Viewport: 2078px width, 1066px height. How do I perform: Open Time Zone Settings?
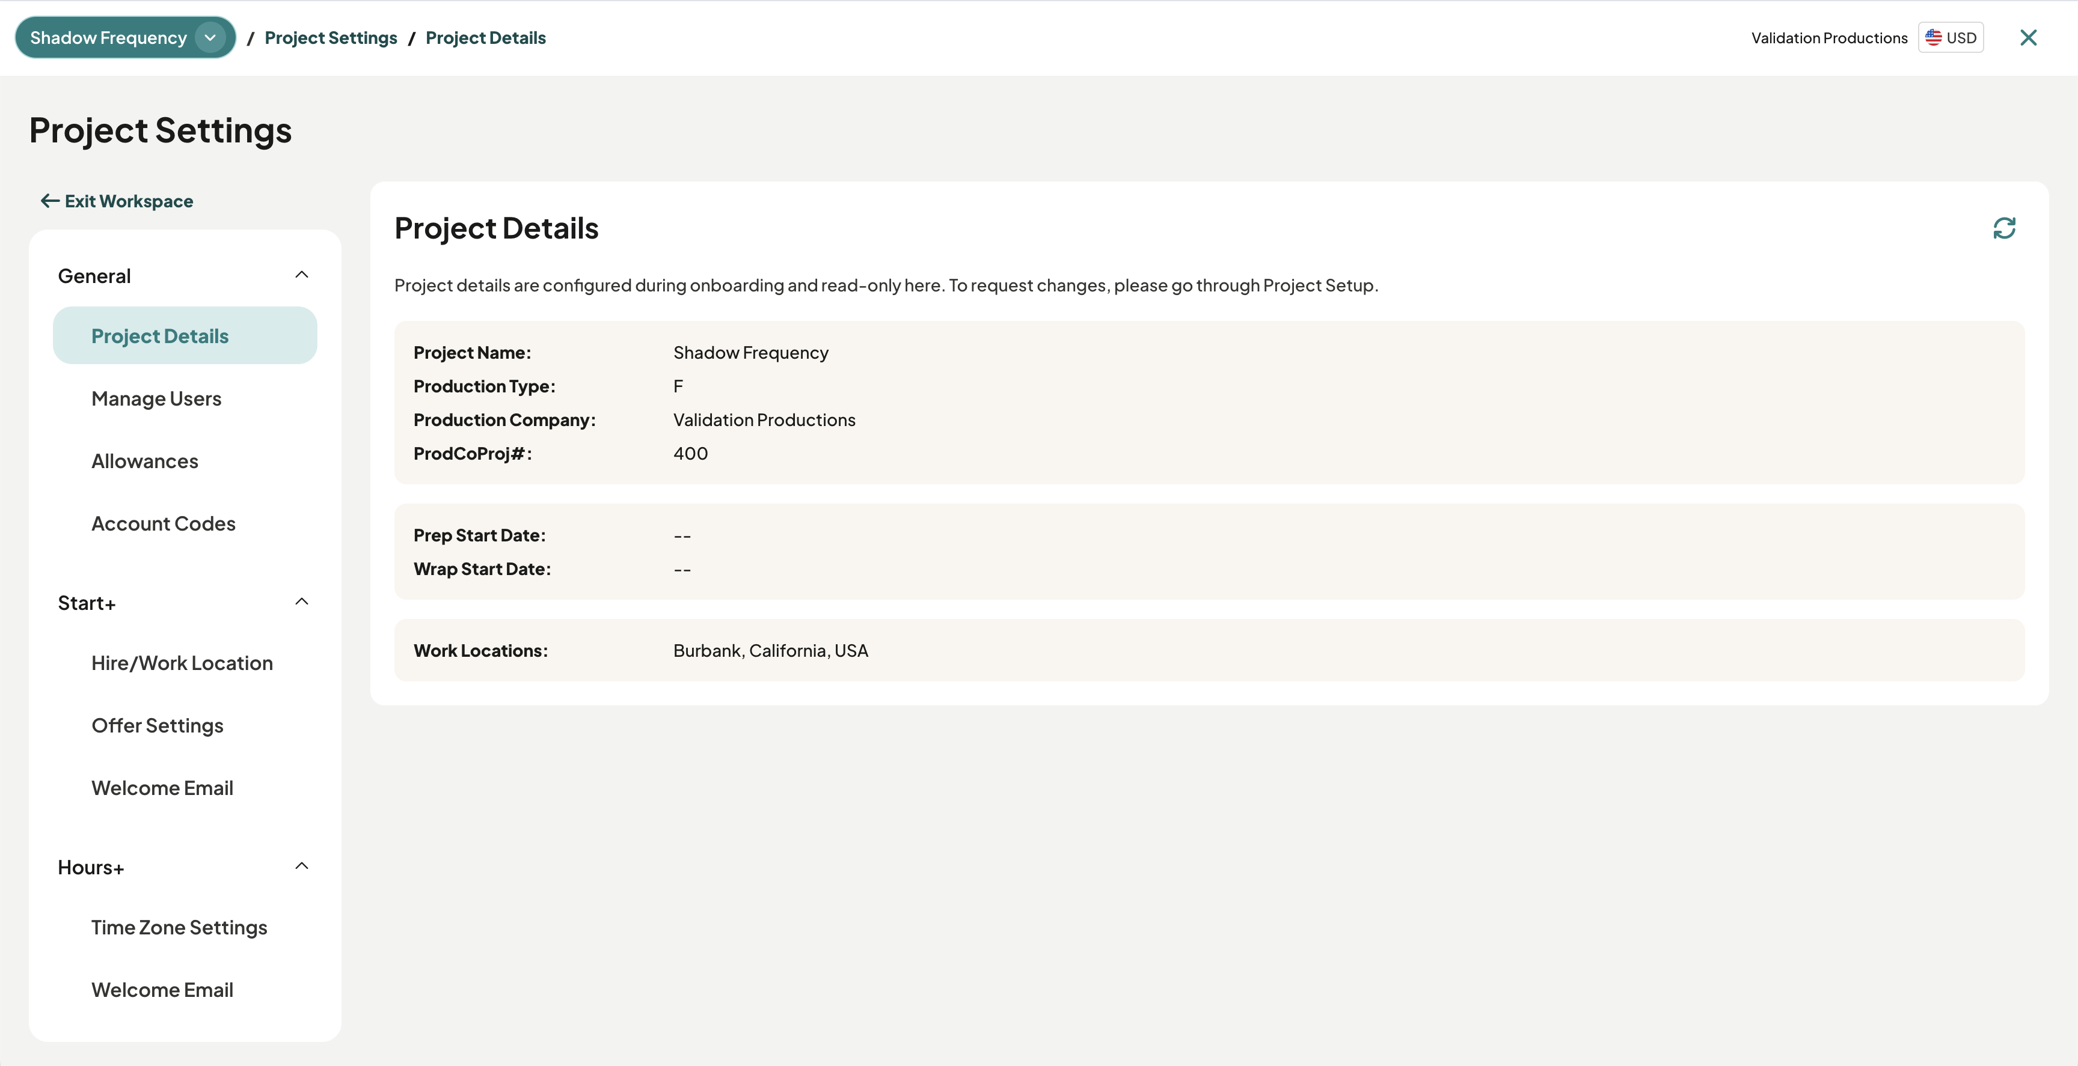click(x=179, y=927)
